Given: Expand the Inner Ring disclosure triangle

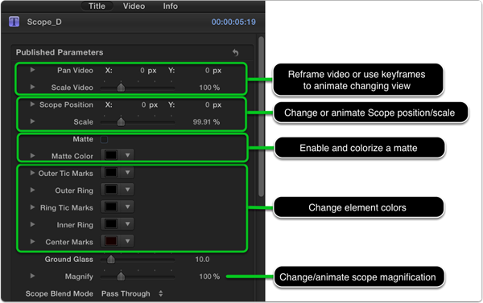Looking at the screenshot, I should click(32, 224).
